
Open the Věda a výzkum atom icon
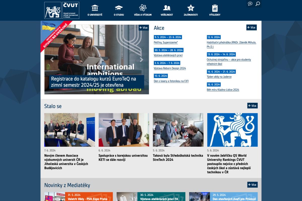[143, 8]
